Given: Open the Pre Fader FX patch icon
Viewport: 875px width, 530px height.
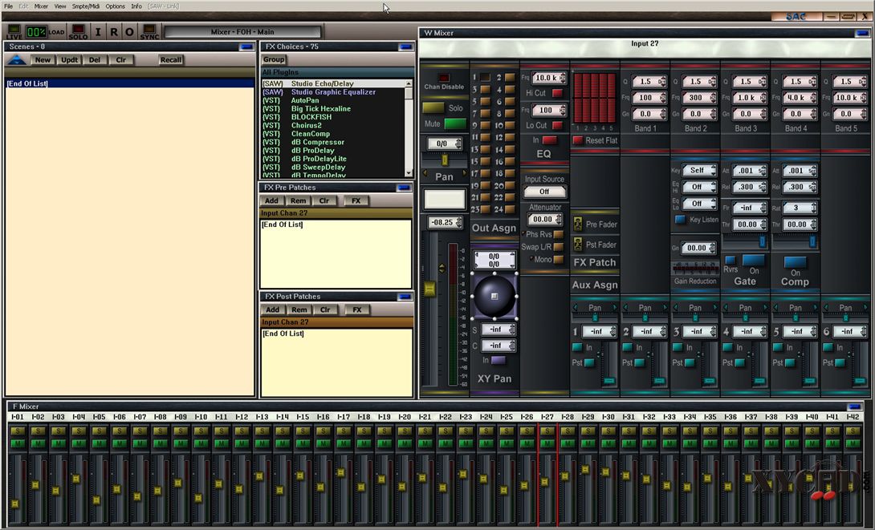Looking at the screenshot, I should (x=577, y=224).
